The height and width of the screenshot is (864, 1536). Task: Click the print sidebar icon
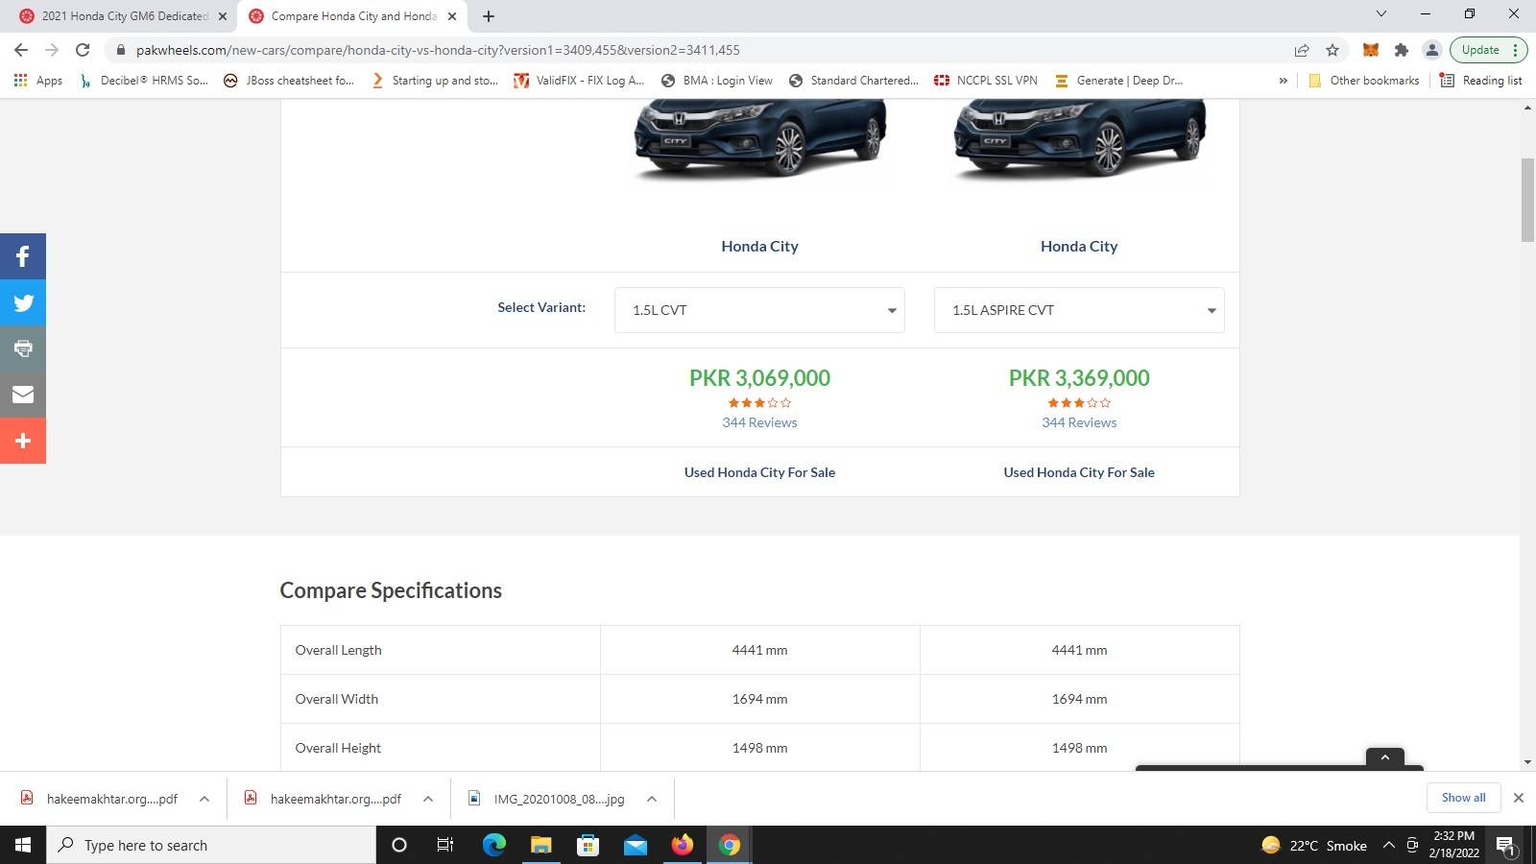click(23, 348)
